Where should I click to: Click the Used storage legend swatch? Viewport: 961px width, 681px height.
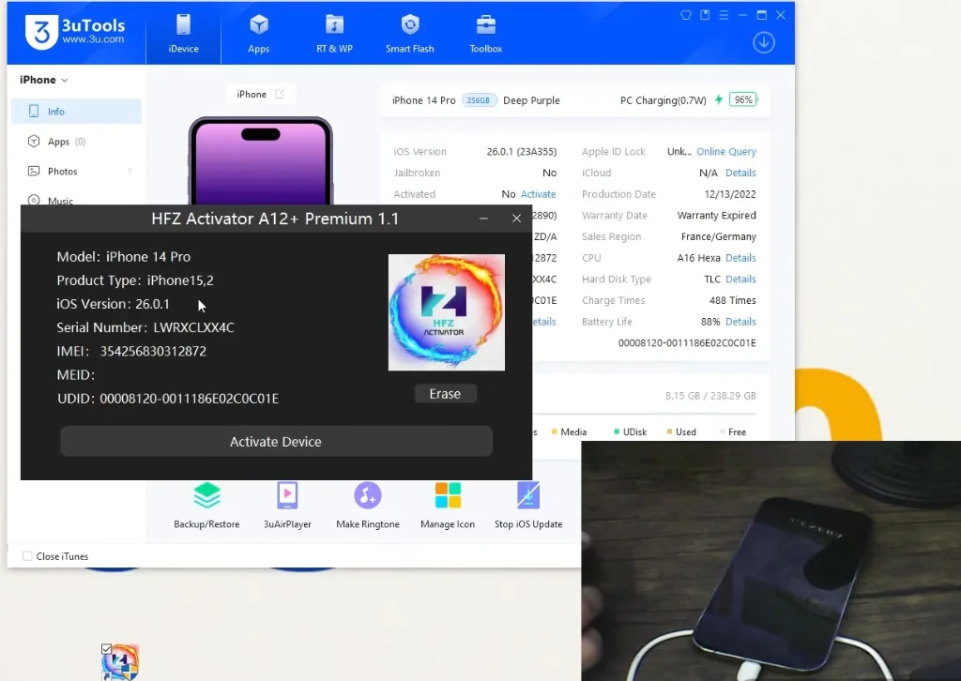pyautogui.click(x=669, y=431)
